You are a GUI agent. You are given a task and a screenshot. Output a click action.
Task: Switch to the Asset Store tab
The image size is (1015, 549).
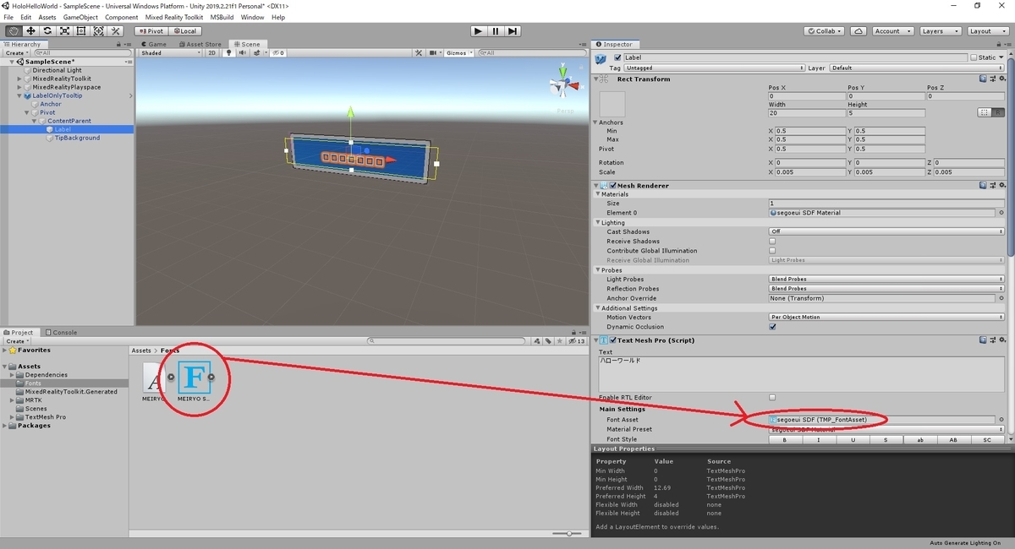(200, 44)
